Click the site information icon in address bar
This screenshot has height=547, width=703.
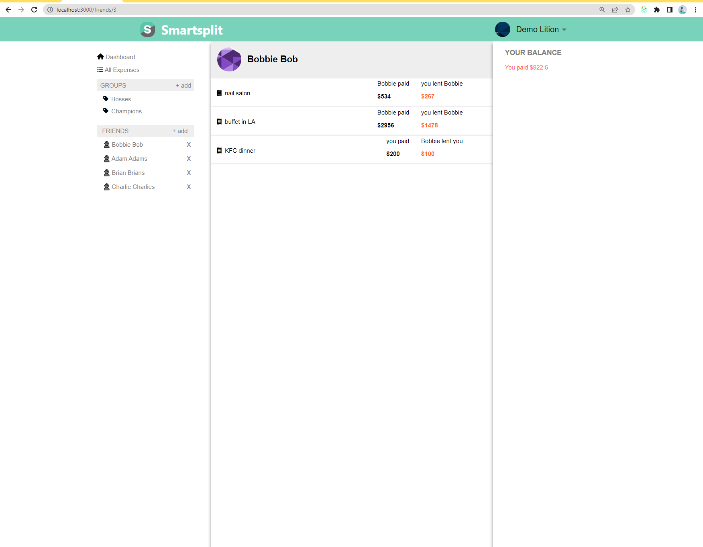click(x=50, y=10)
